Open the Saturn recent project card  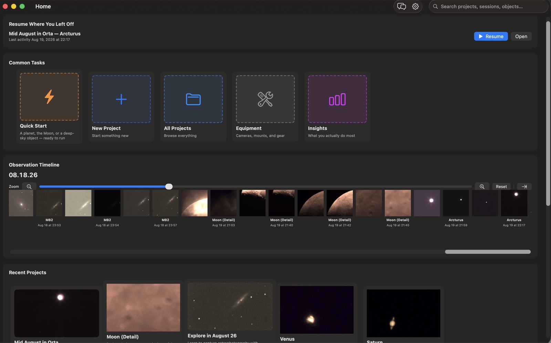[x=403, y=314]
